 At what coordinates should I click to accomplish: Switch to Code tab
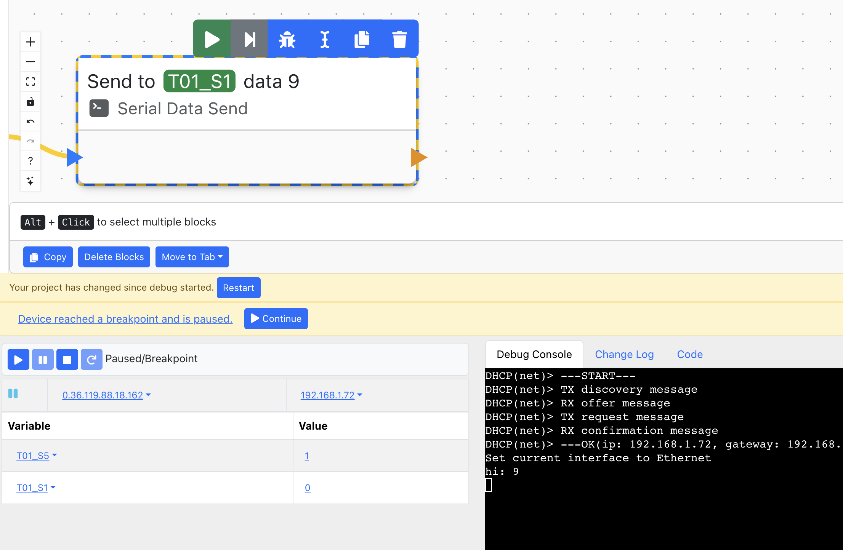coord(690,354)
